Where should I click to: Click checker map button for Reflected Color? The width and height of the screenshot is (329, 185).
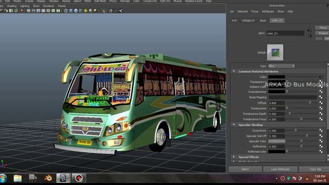(x=321, y=151)
